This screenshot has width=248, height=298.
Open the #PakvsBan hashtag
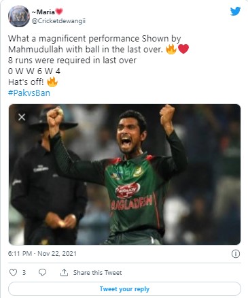[29, 93]
